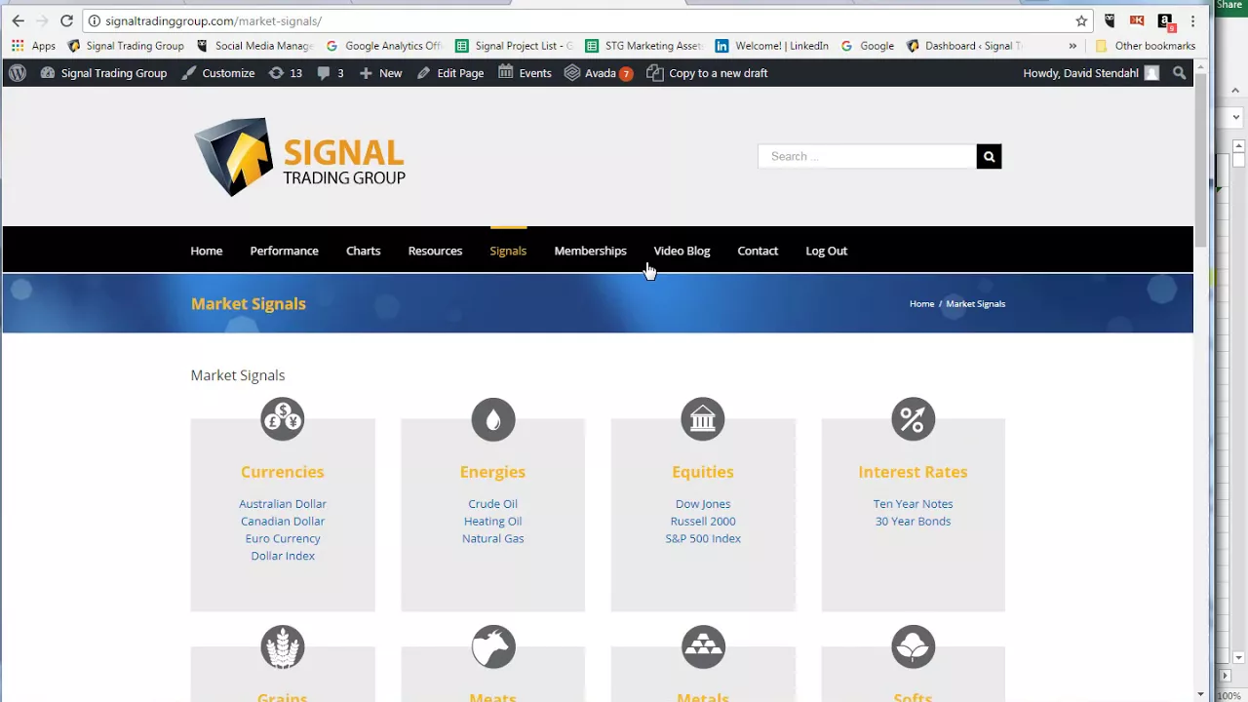Click the Grains wheat icon
The width and height of the screenshot is (1248, 702).
click(283, 646)
